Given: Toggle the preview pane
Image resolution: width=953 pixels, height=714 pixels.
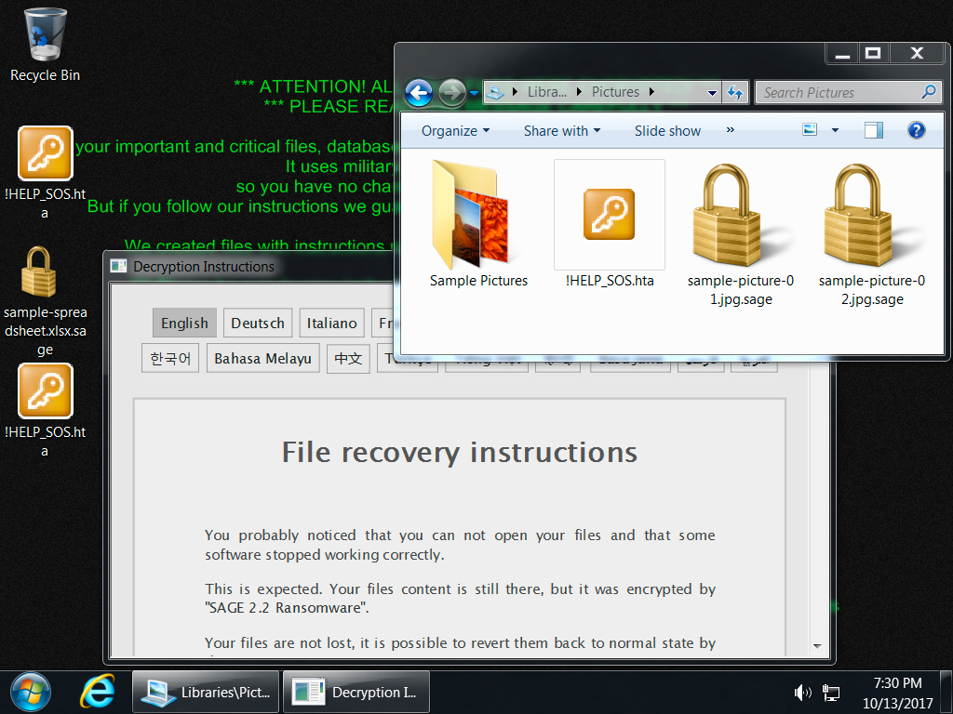Looking at the screenshot, I should 873,130.
